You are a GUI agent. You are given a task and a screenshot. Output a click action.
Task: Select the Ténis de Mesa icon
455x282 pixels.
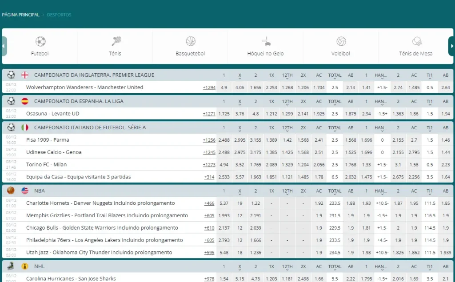tap(417, 41)
